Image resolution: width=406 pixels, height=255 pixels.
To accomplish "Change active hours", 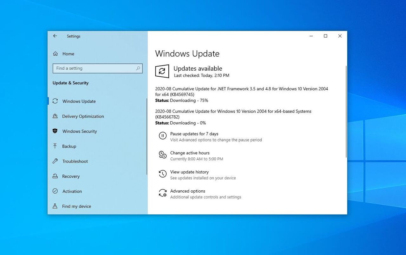I will (x=190, y=153).
